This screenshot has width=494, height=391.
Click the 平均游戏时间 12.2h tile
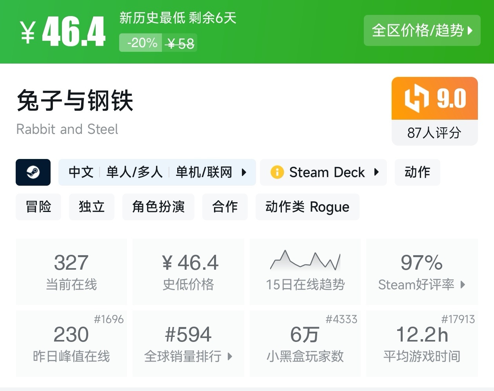coord(421,343)
